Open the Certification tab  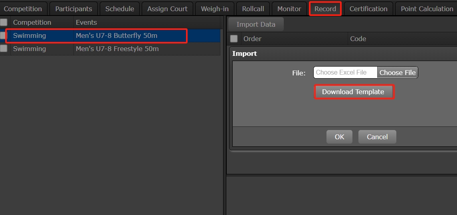[x=368, y=9]
